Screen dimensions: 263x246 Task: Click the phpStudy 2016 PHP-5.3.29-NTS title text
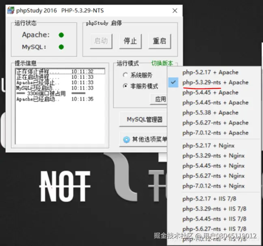(x=60, y=11)
